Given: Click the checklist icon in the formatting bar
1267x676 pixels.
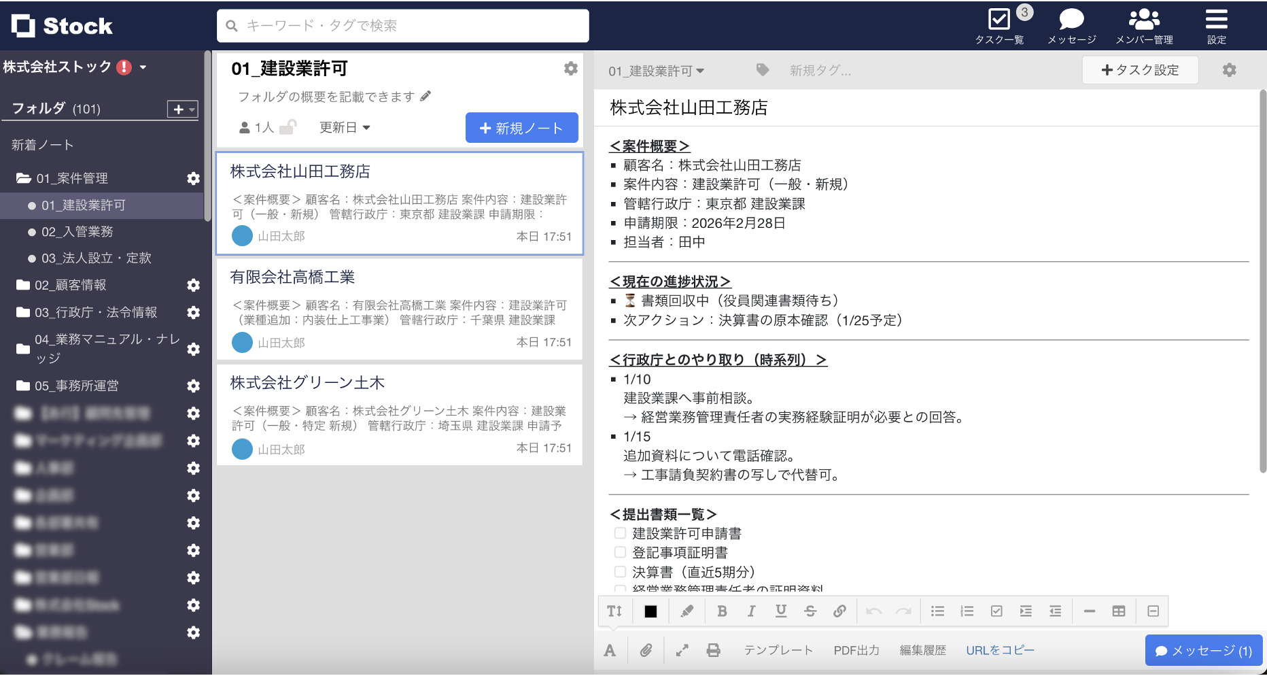Looking at the screenshot, I should point(996,611).
